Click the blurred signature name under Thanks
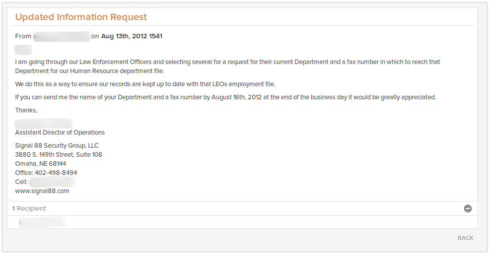Image resolution: width=490 pixels, height=254 pixels. [x=43, y=123]
